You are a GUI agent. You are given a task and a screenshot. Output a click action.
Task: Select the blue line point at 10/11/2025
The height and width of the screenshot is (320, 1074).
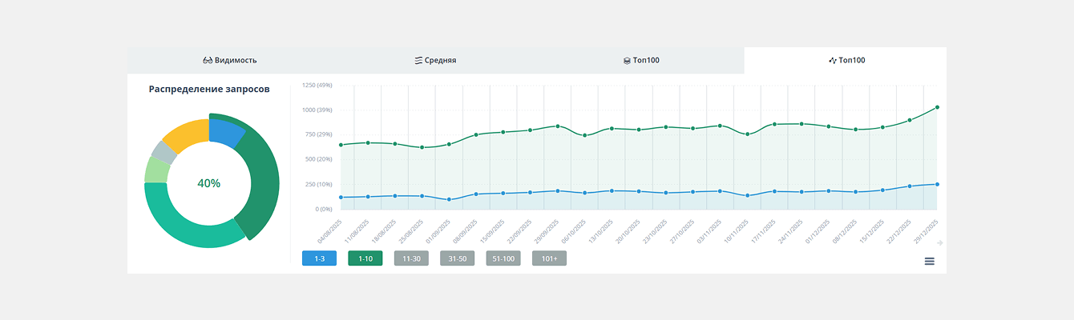747,195
